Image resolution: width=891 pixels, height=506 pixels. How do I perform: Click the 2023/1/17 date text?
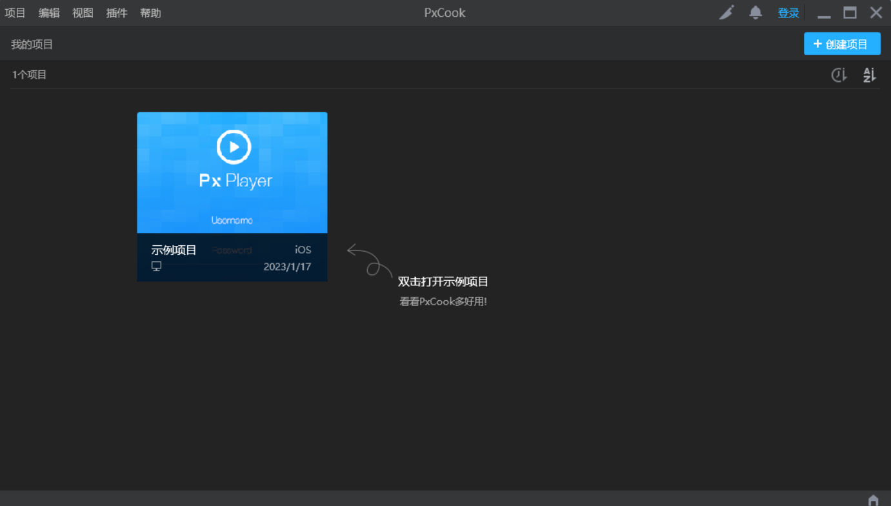pyautogui.click(x=287, y=267)
